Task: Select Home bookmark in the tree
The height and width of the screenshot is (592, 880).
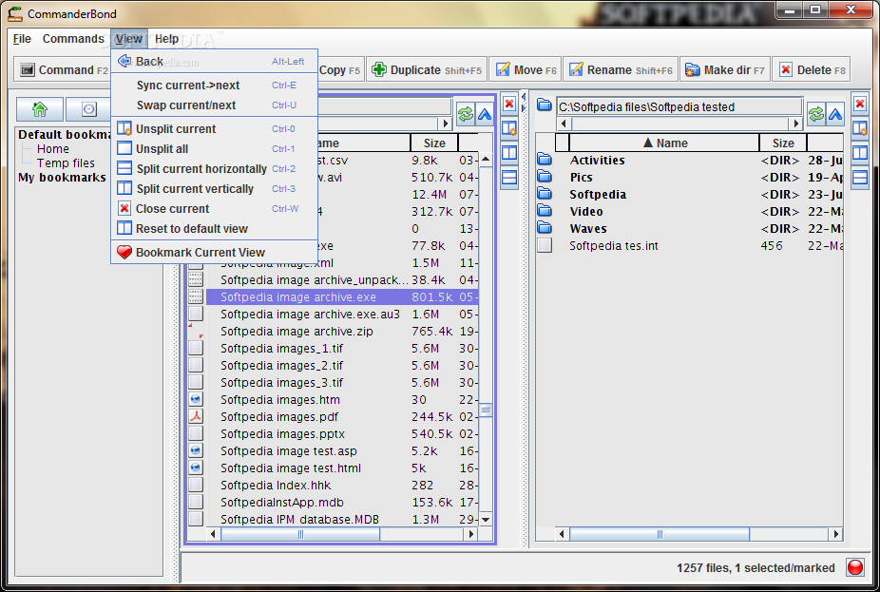Action: (53, 148)
